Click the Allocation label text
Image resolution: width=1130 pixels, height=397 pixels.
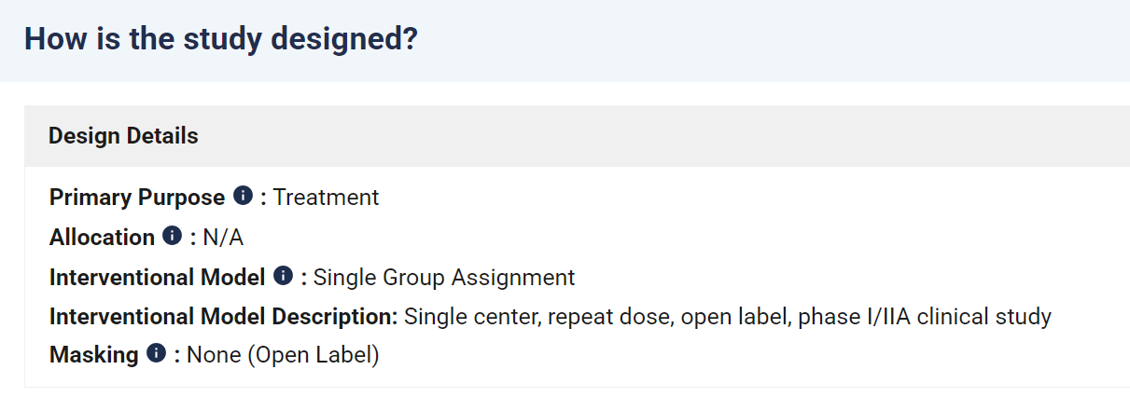pos(102,238)
